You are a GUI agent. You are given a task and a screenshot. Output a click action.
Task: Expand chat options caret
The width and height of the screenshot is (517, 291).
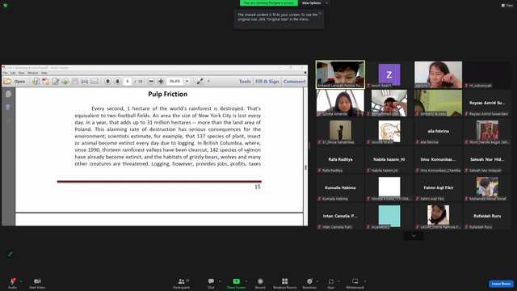point(220,281)
